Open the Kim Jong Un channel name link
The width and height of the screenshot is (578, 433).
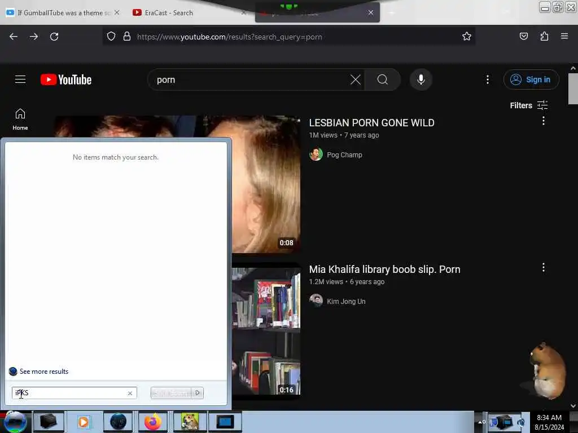point(346,301)
